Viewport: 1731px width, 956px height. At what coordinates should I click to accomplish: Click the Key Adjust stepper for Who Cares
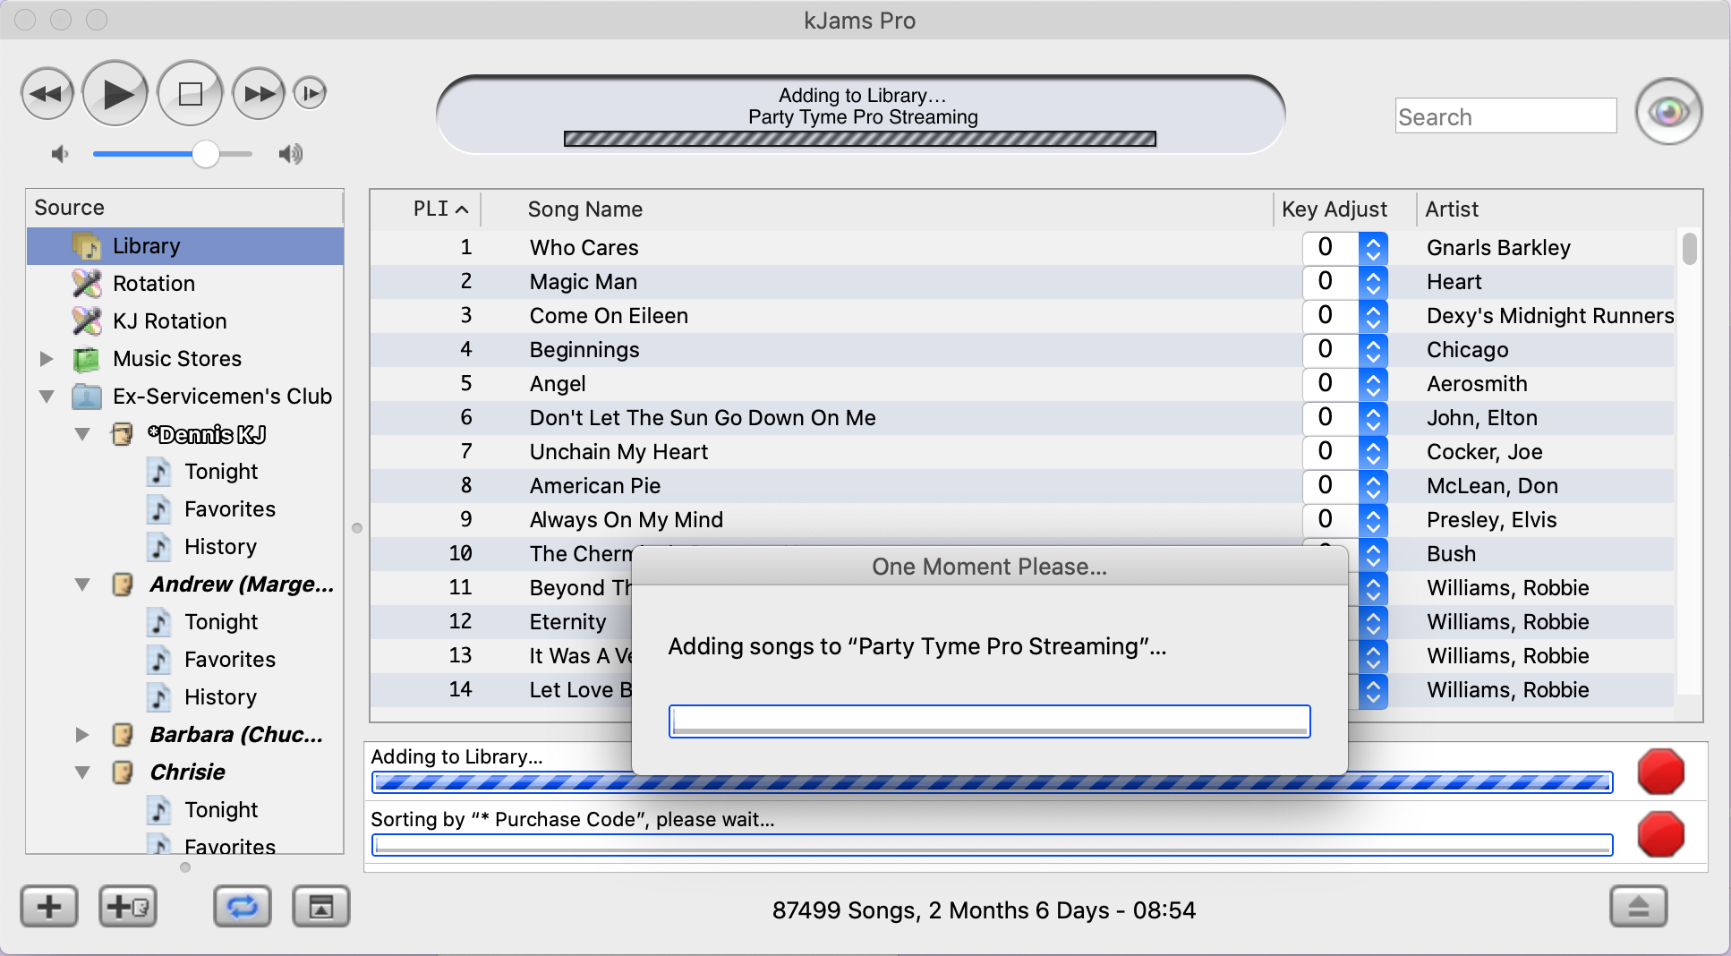tap(1372, 248)
